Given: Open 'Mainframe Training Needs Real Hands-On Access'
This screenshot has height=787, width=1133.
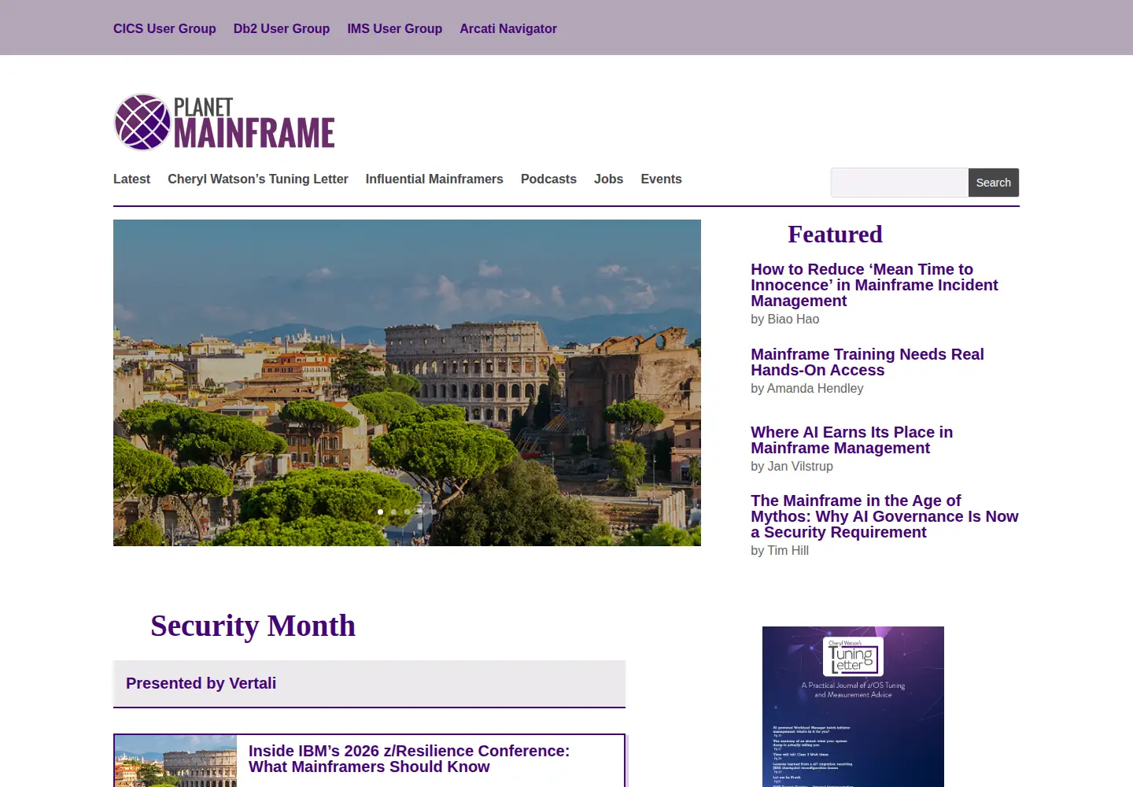Looking at the screenshot, I should [x=867, y=362].
